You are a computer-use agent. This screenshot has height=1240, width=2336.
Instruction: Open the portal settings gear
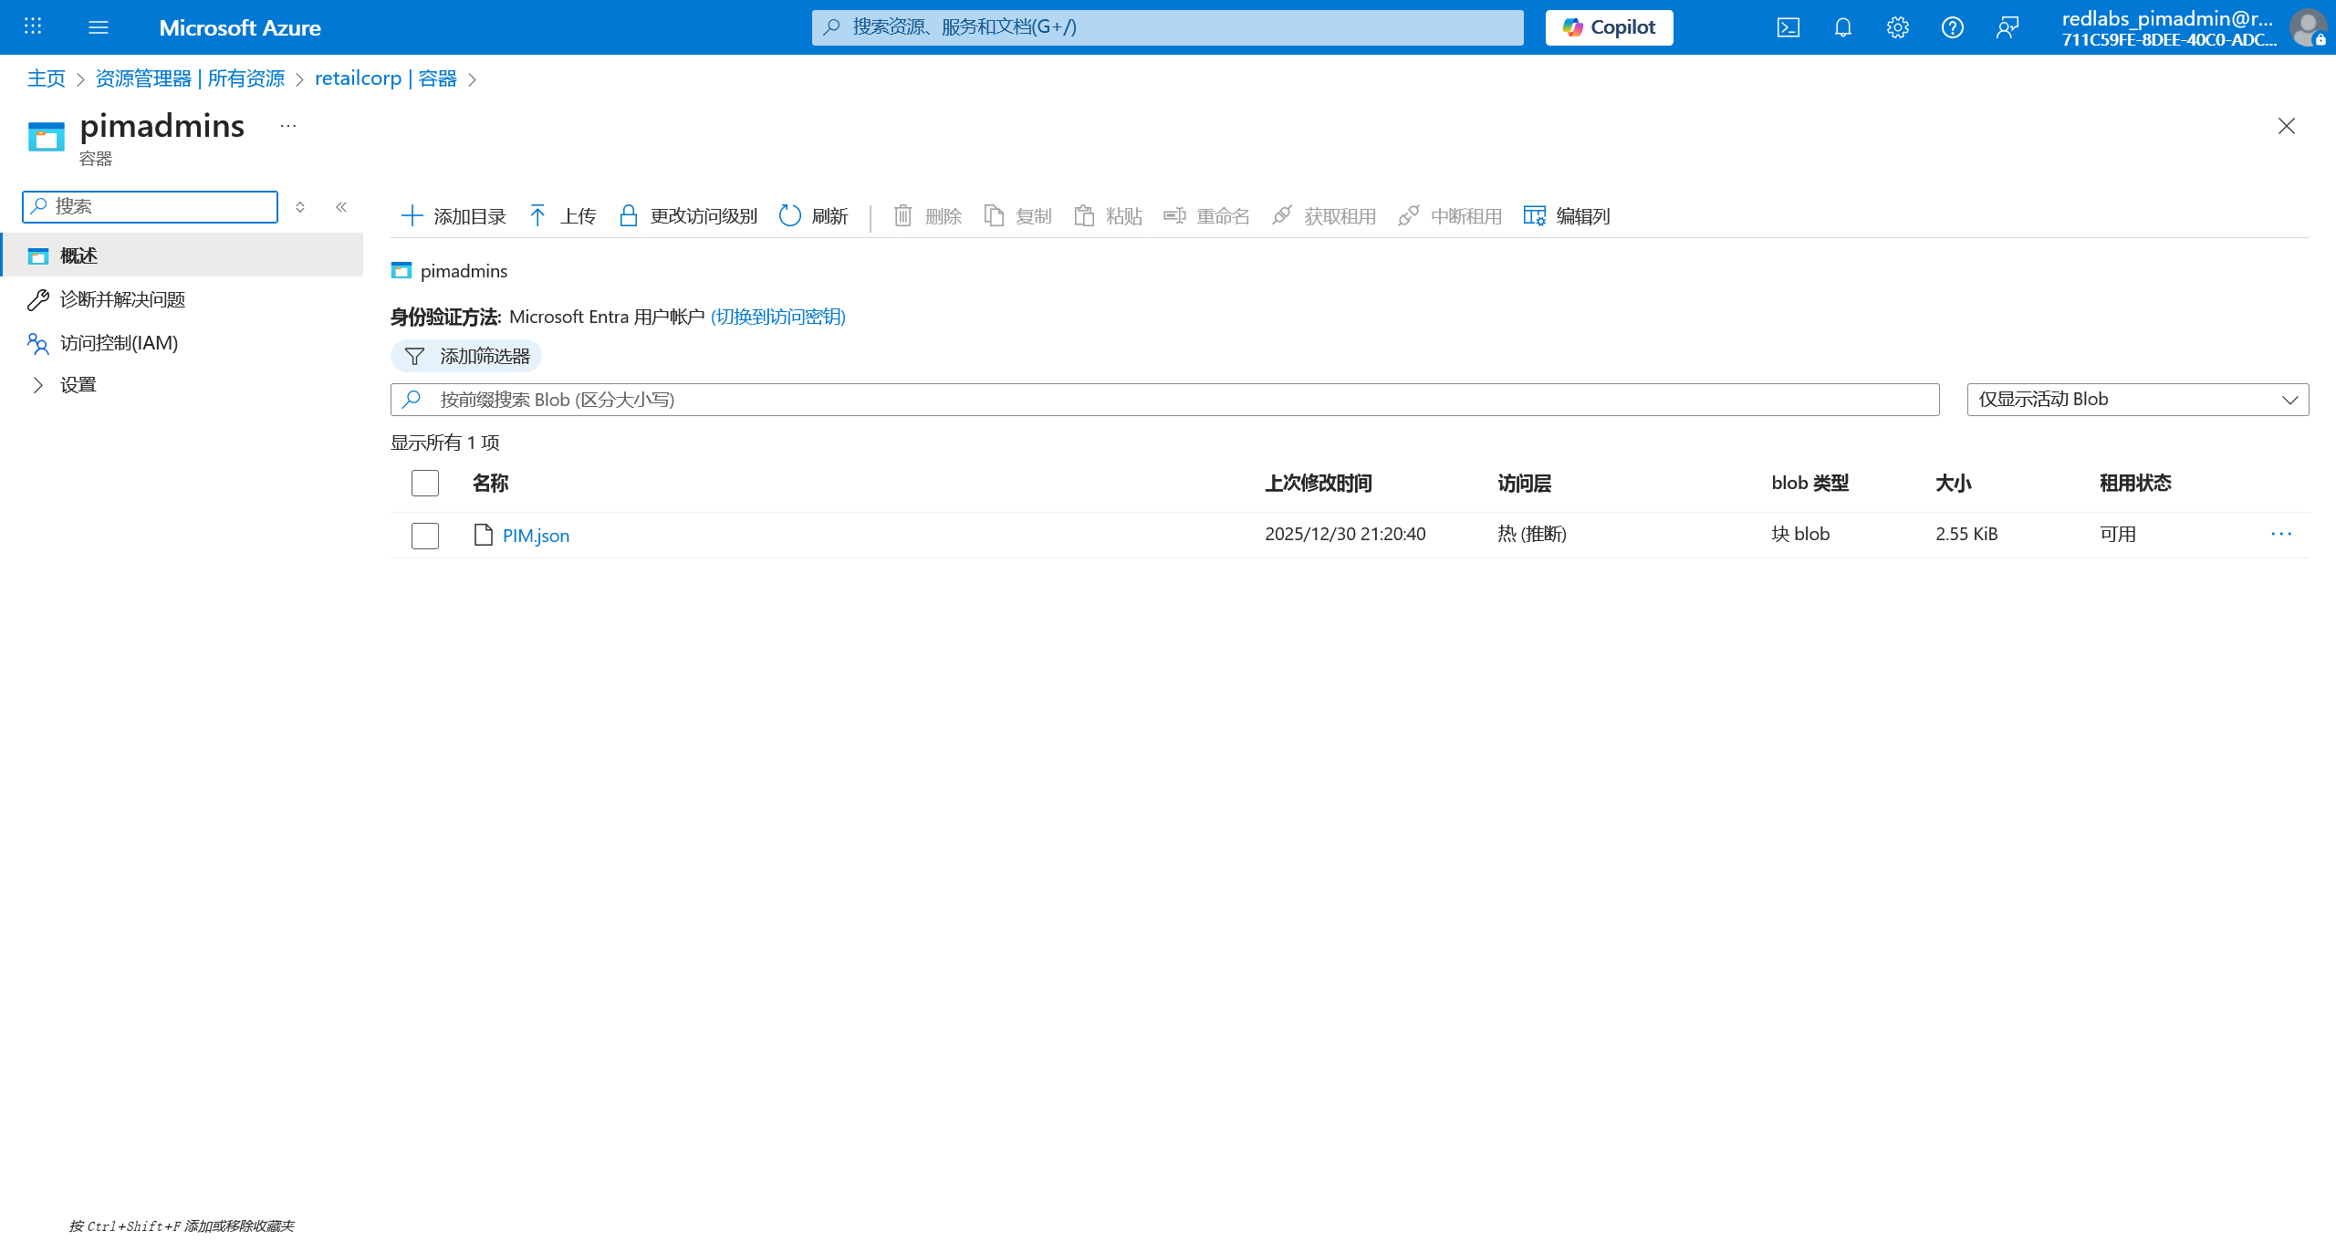[x=1897, y=27]
